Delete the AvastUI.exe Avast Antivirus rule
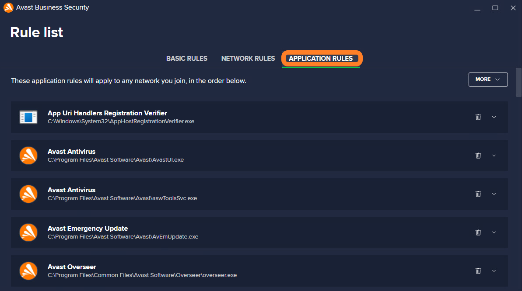Image resolution: width=522 pixels, height=291 pixels. click(478, 156)
